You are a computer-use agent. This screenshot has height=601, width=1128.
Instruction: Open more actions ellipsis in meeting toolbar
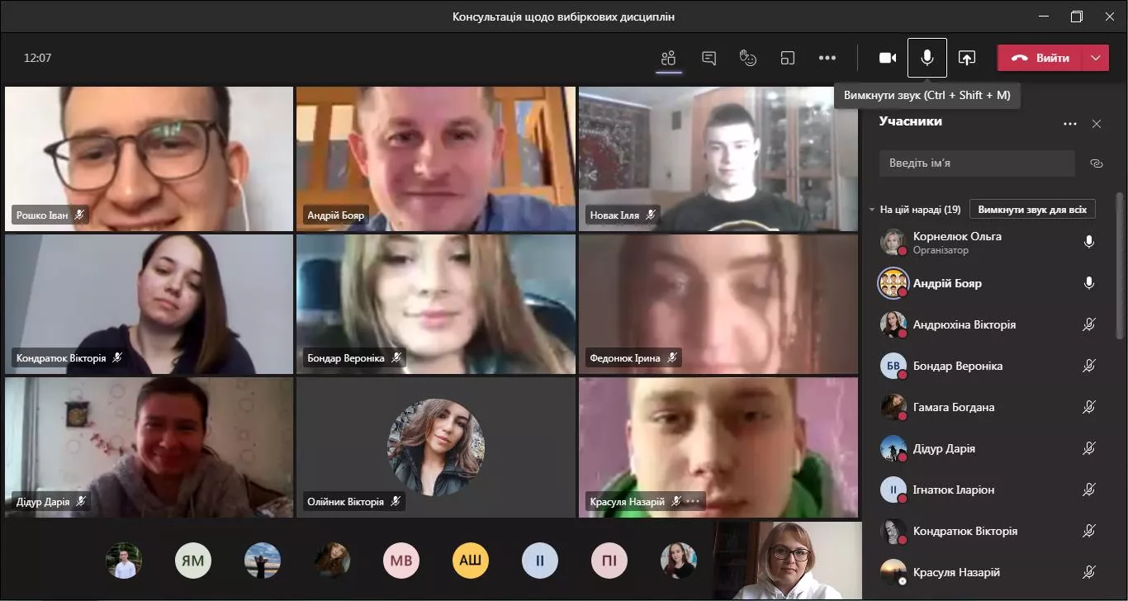(827, 58)
